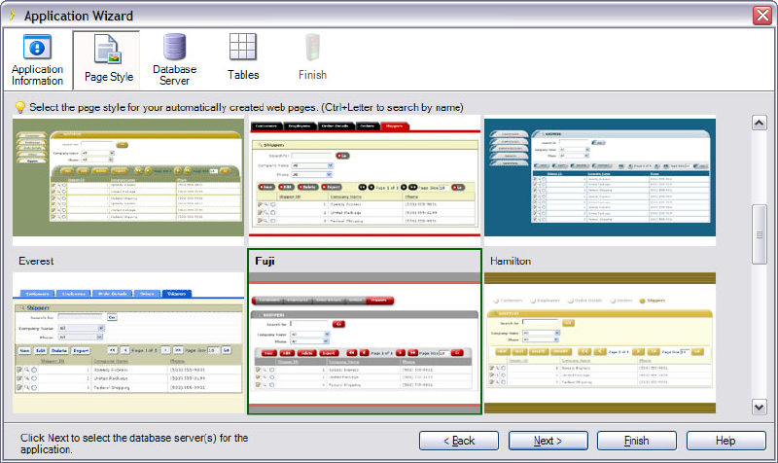Click the Finish traffic light step icon
The width and height of the screenshot is (778, 463).
coord(312,57)
